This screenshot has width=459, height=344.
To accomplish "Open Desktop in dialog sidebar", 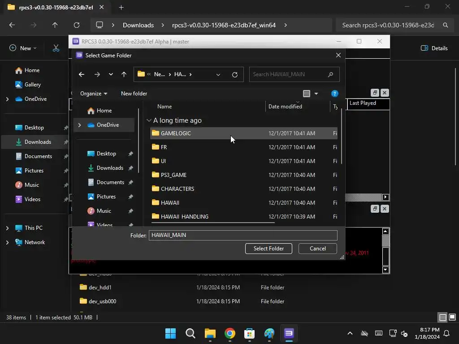I will tap(106, 154).
